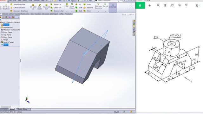Click the plus add icon in Photos
203x114 pixels.
coord(150,5)
